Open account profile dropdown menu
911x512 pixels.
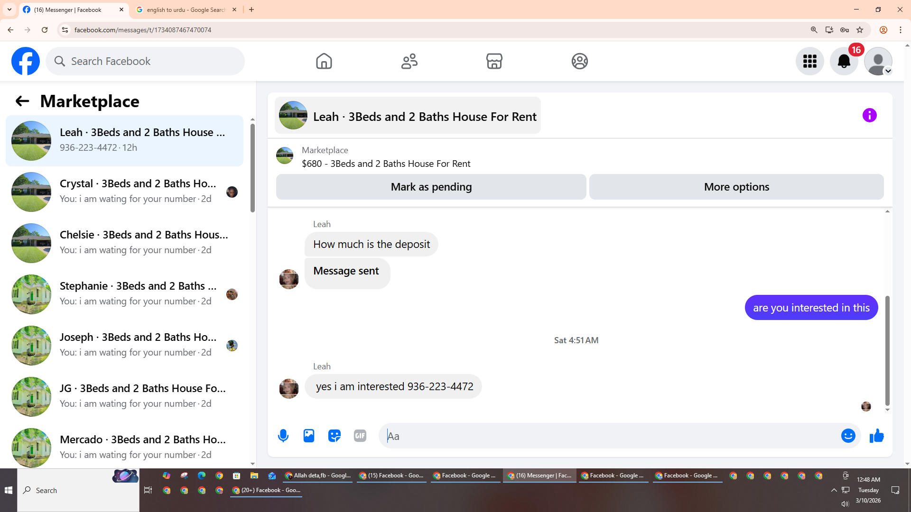(x=878, y=61)
